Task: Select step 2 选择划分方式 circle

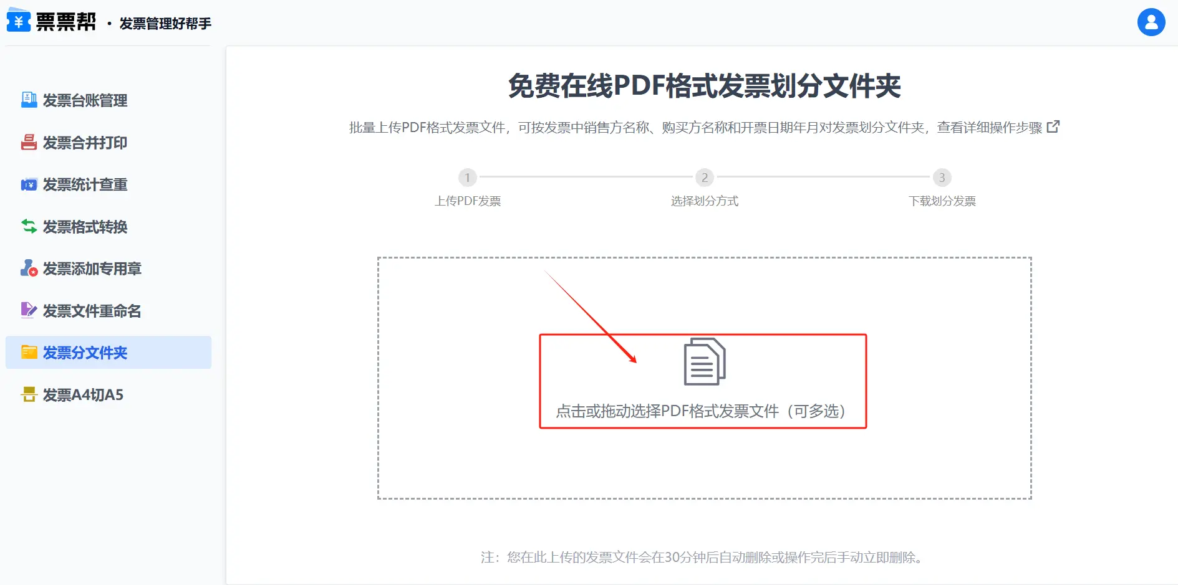Action: point(704,178)
